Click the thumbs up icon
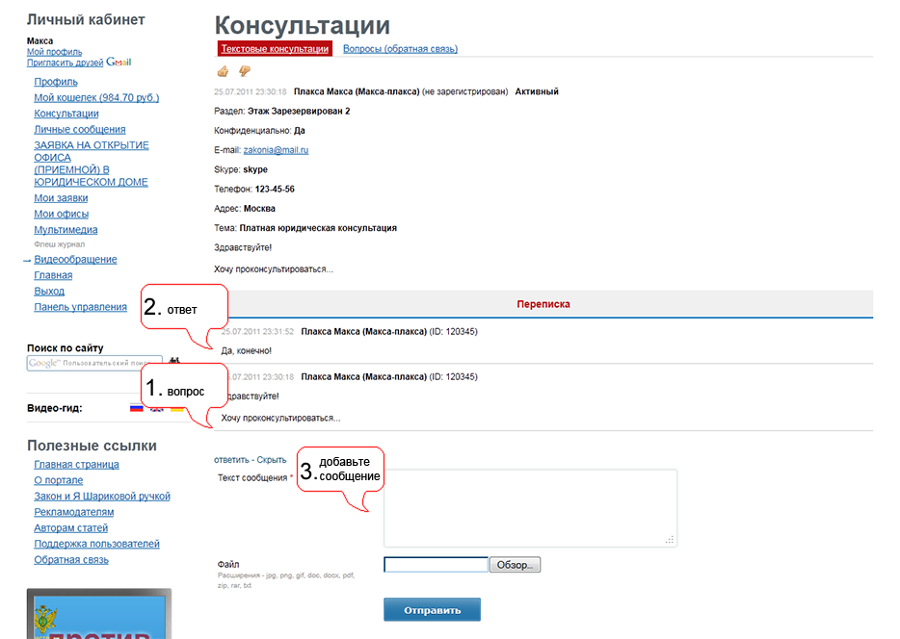 click(x=222, y=70)
